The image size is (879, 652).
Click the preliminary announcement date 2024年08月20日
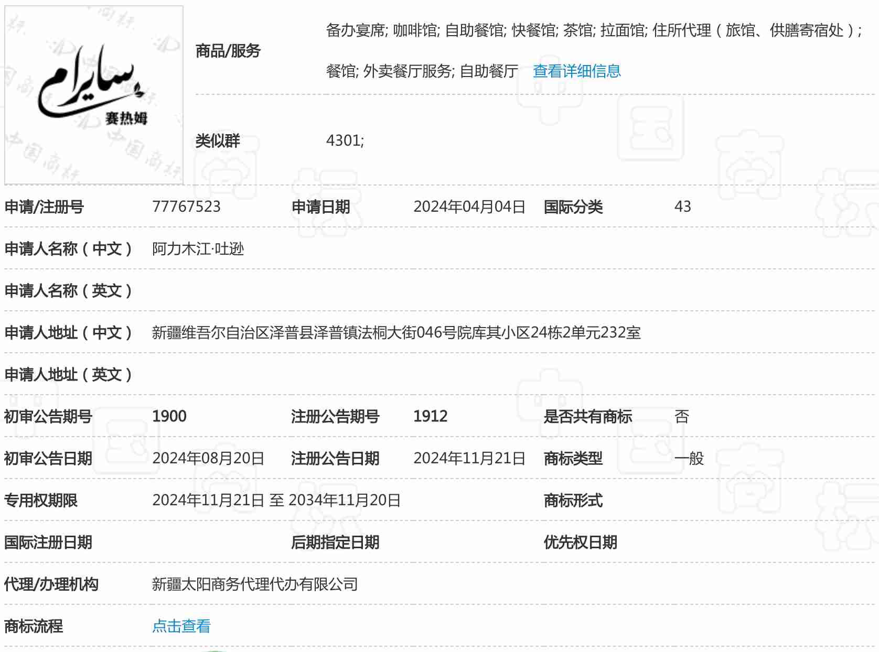click(208, 458)
